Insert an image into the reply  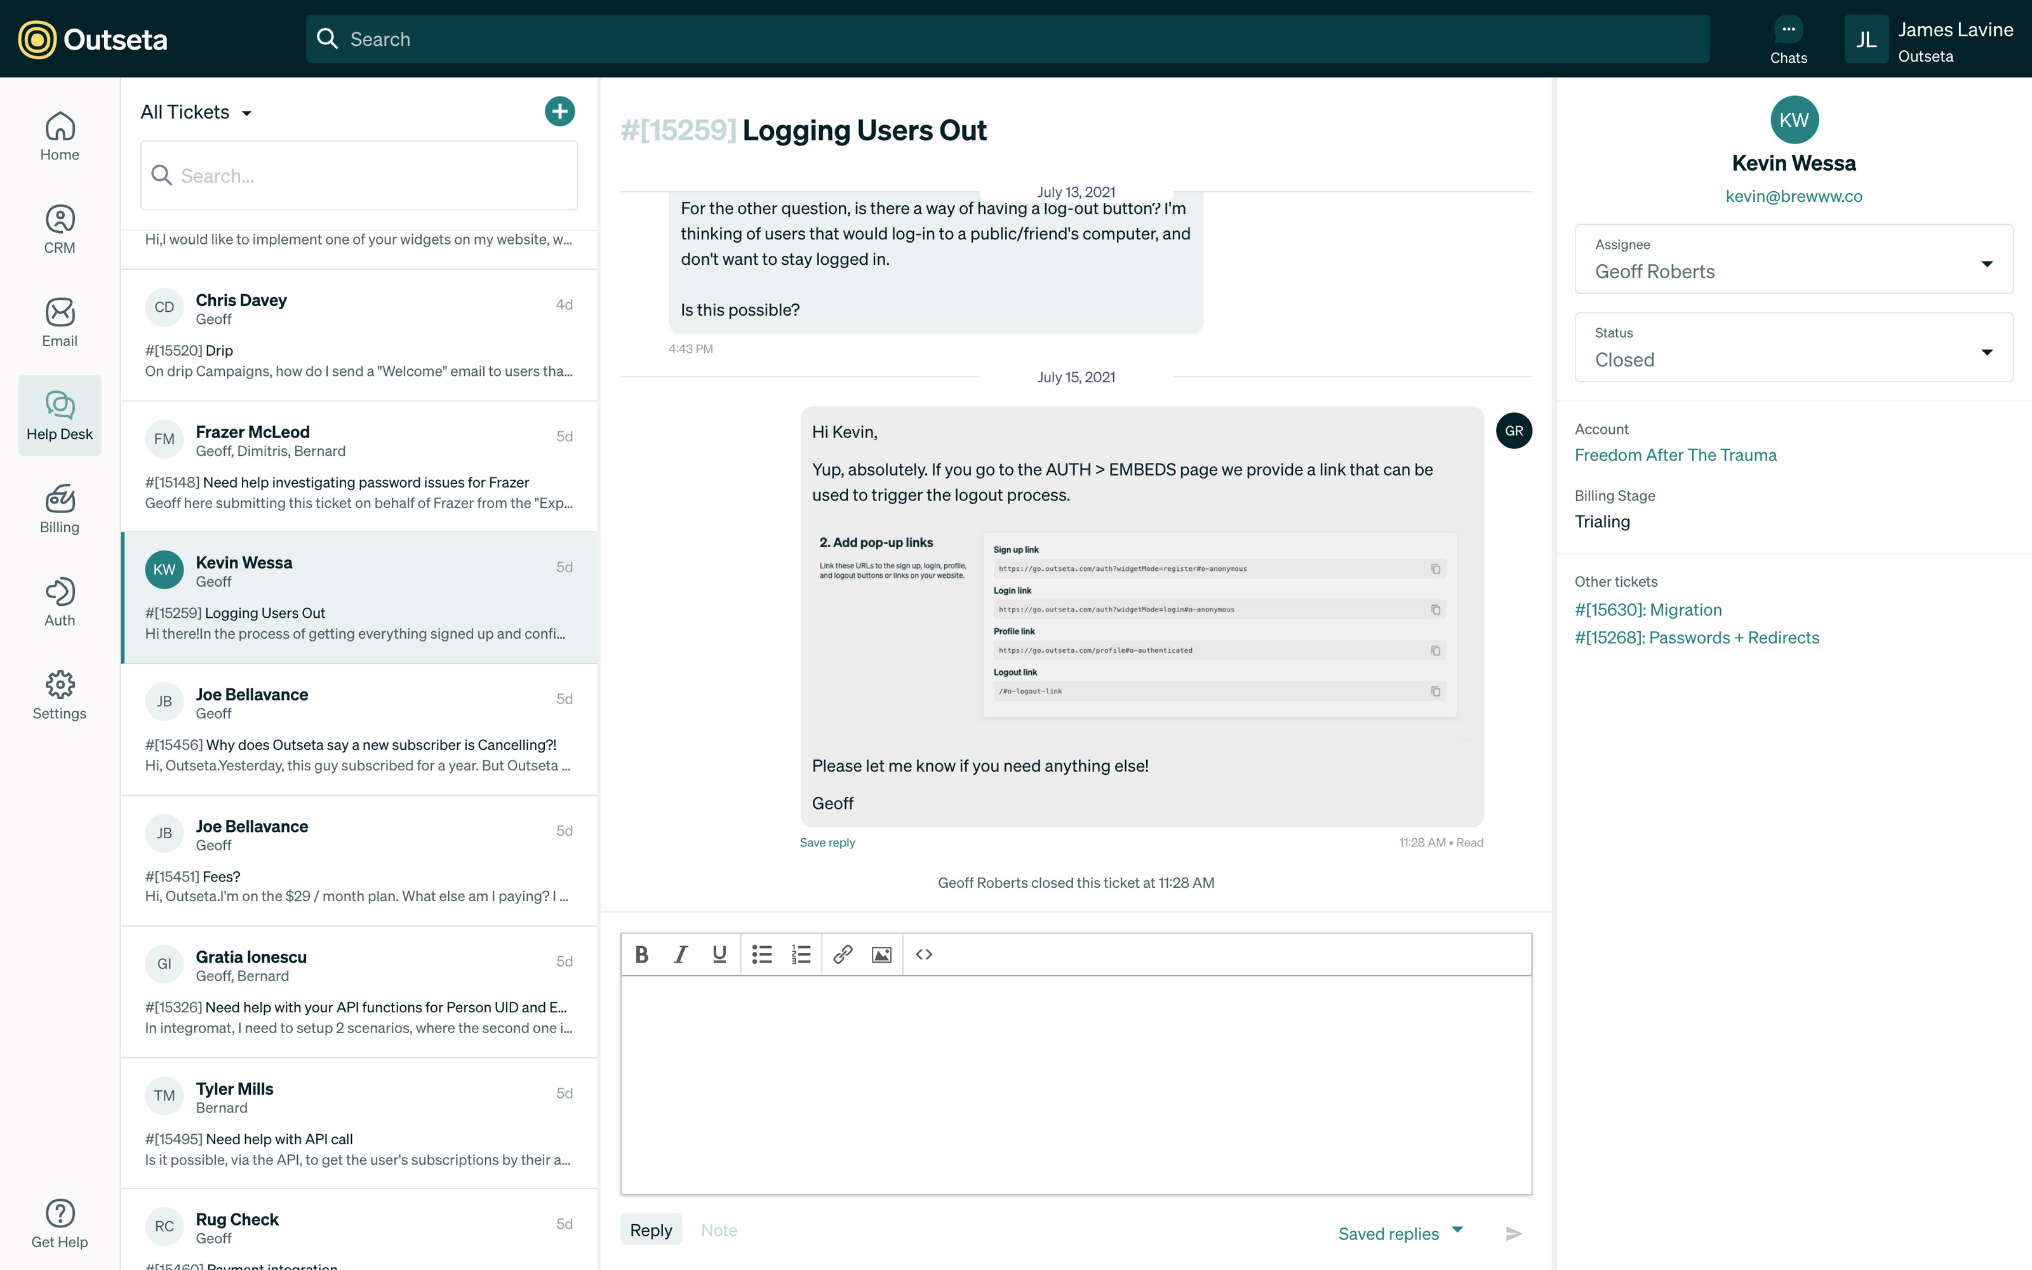tap(881, 954)
